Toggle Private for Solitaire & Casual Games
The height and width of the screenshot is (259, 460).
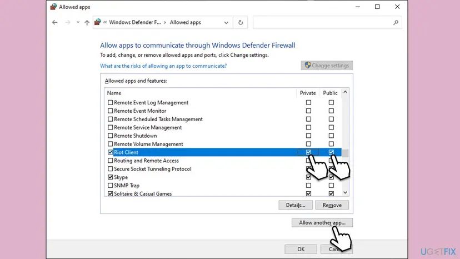pyautogui.click(x=308, y=194)
